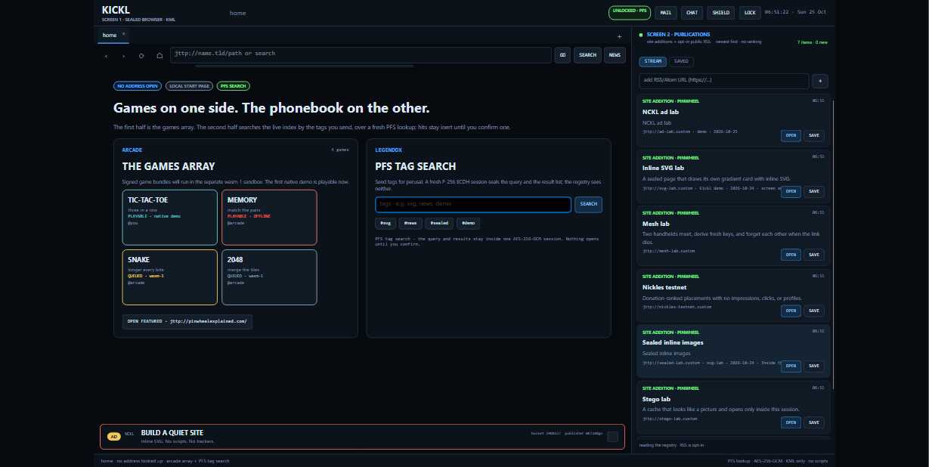The width and height of the screenshot is (929, 467).
Task: Save the Inline SVG lab entry
Action: pyautogui.click(x=814, y=192)
